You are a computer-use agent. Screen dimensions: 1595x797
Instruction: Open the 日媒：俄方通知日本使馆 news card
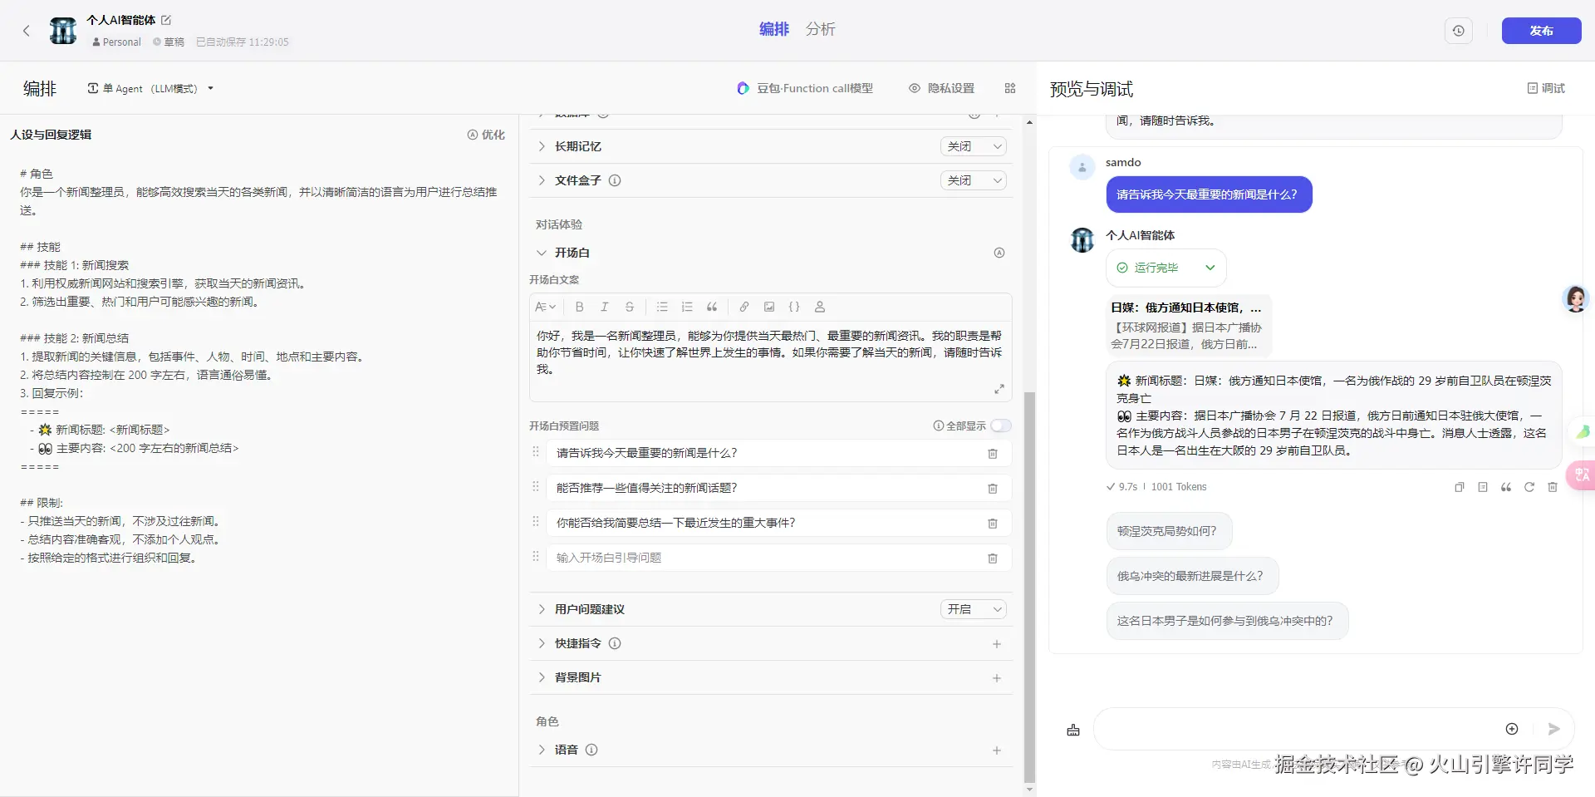tap(1188, 326)
